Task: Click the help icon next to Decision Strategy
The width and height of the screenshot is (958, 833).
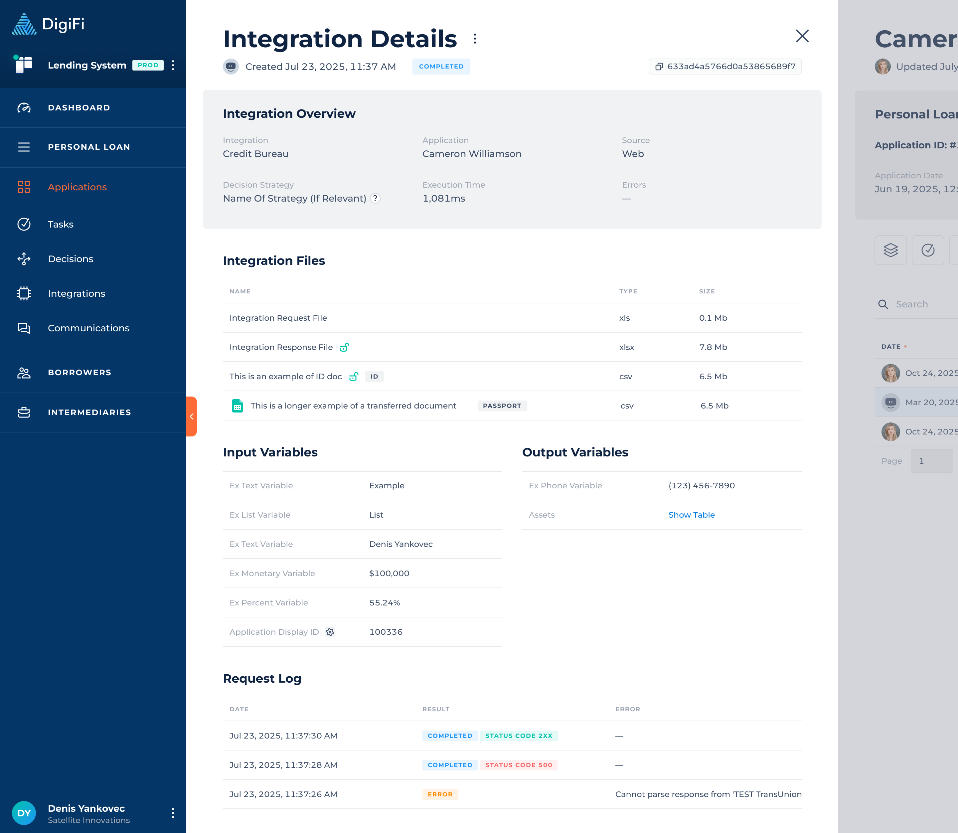Action: [375, 199]
